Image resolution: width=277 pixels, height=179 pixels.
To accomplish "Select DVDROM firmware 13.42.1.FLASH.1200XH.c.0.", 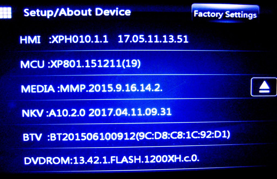I will click(x=136, y=160).
